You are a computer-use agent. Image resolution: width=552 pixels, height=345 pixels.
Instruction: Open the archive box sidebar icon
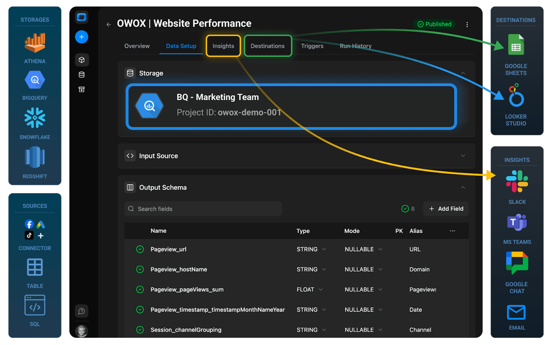(81, 89)
